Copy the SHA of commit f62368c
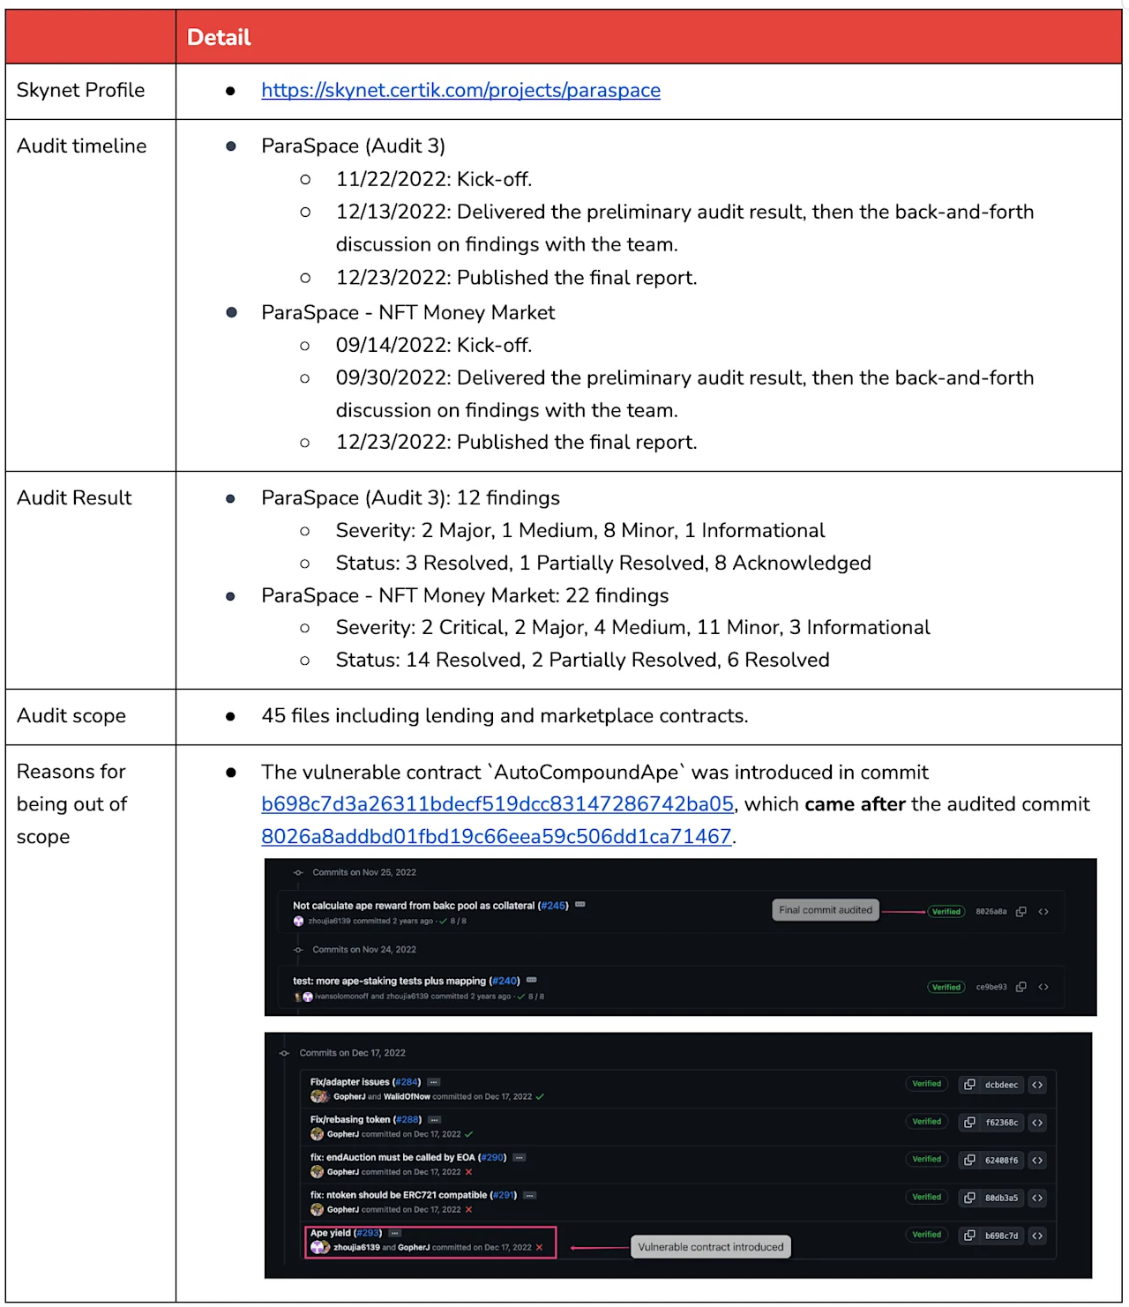The height and width of the screenshot is (1307, 1129). pos(969,1123)
